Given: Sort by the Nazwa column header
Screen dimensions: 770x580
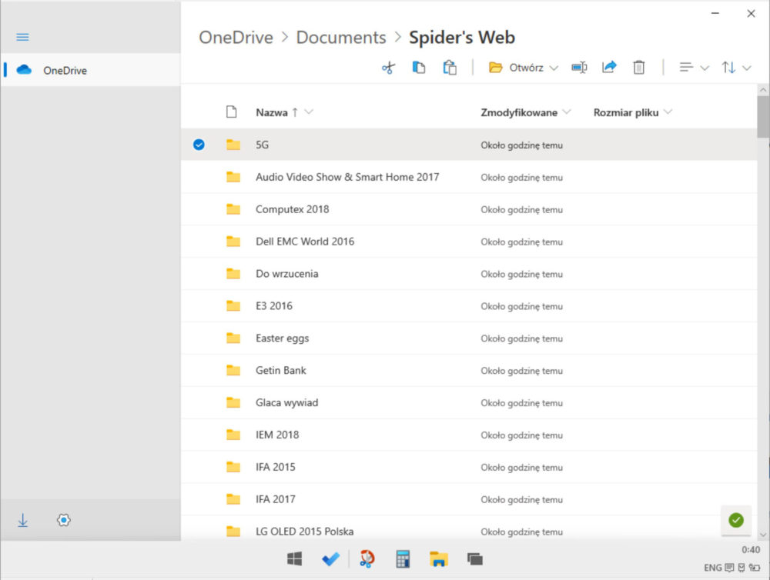Looking at the screenshot, I should [272, 113].
